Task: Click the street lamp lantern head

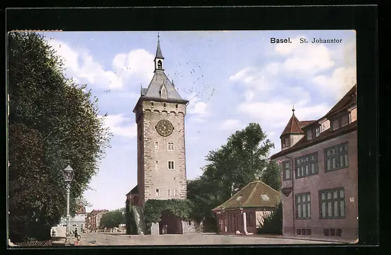Action: click(68, 173)
